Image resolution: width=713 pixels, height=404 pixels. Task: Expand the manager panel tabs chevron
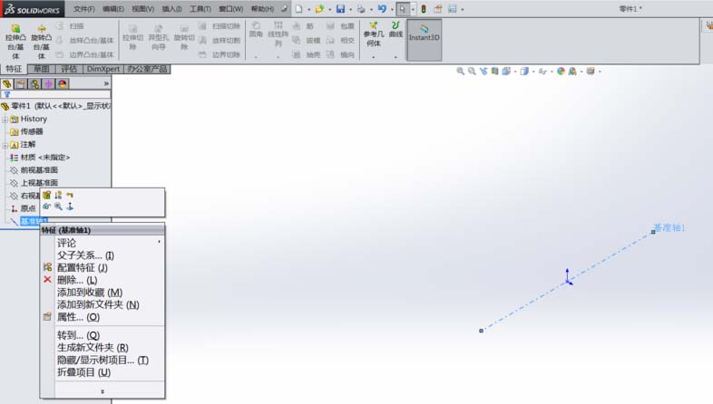106,83
